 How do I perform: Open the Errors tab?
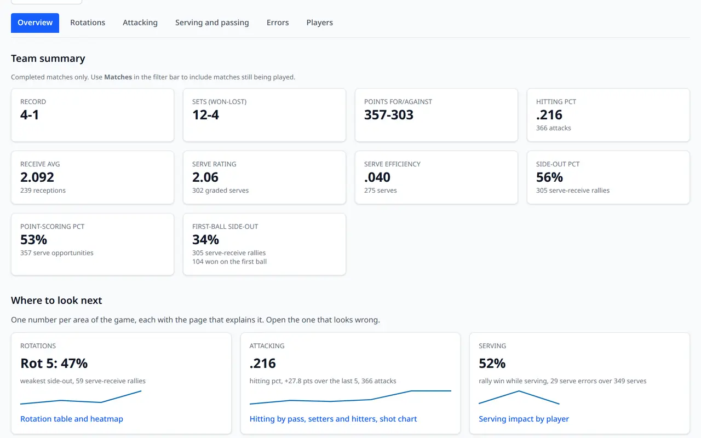[x=278, y=22]
